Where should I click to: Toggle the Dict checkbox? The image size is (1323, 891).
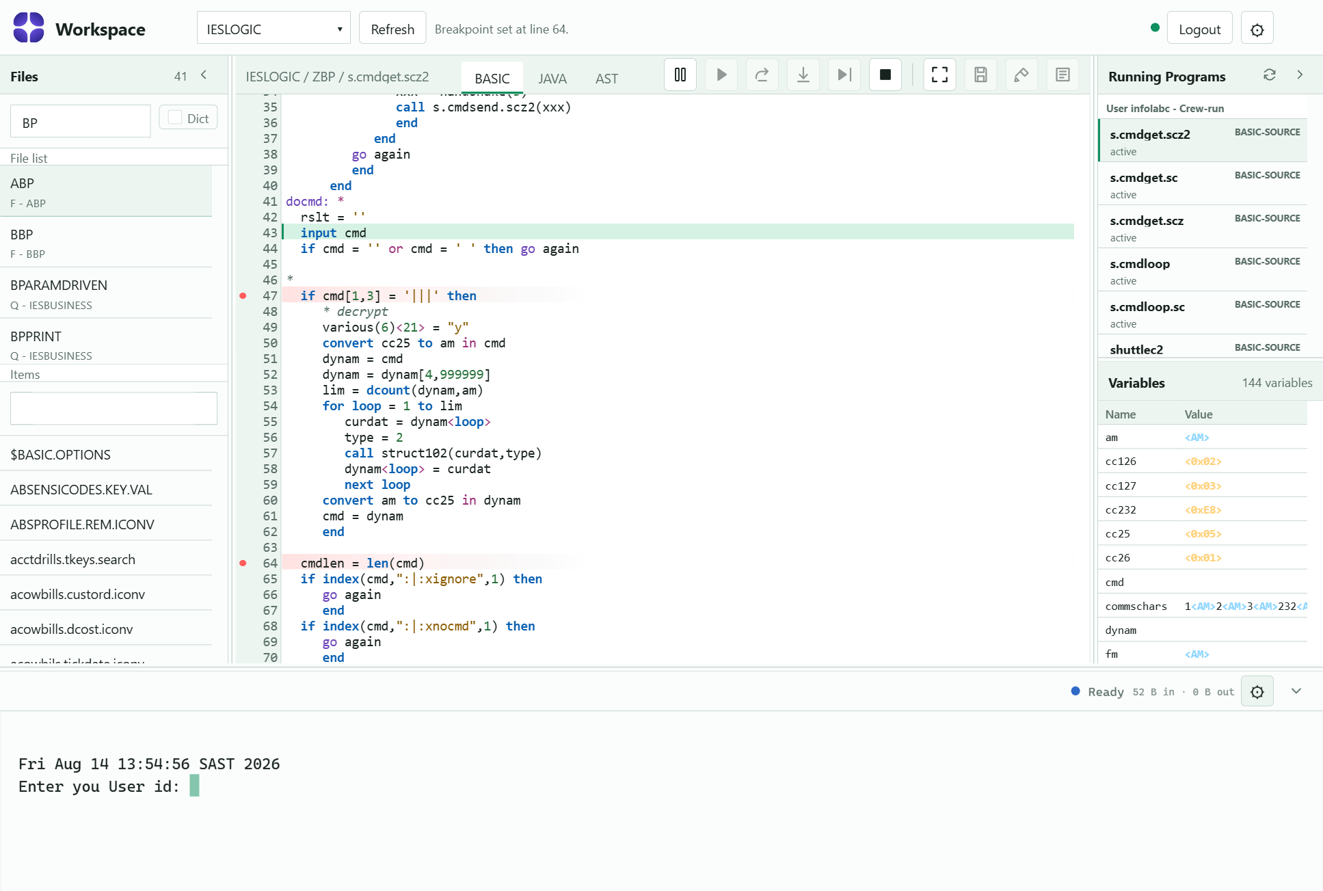coord(176,118)
